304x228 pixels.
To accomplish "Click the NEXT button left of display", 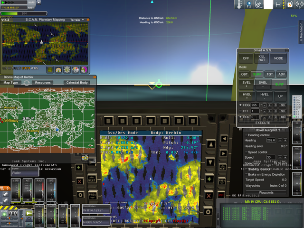I will (x=92, y=179).
